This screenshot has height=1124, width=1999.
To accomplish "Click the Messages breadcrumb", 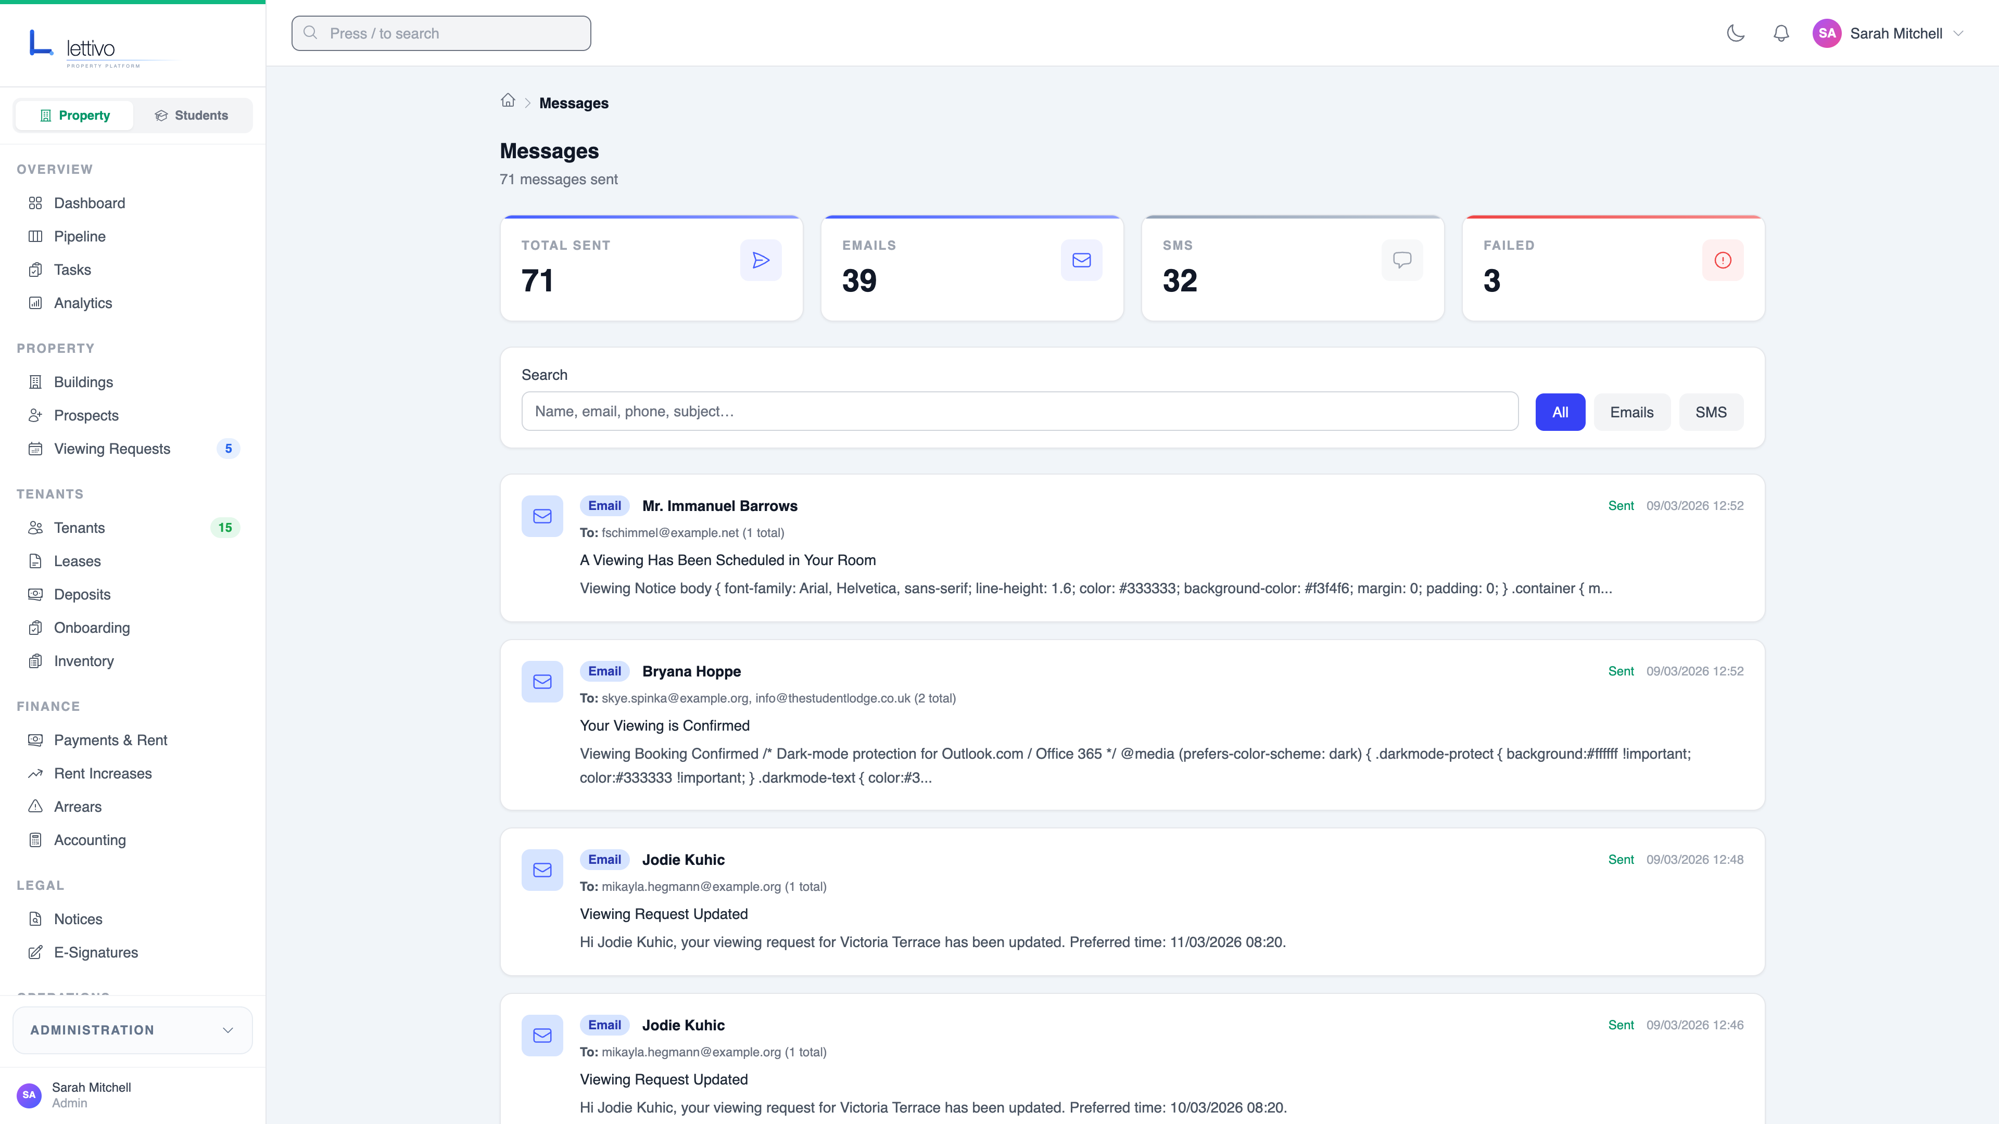I will point(574,103).
